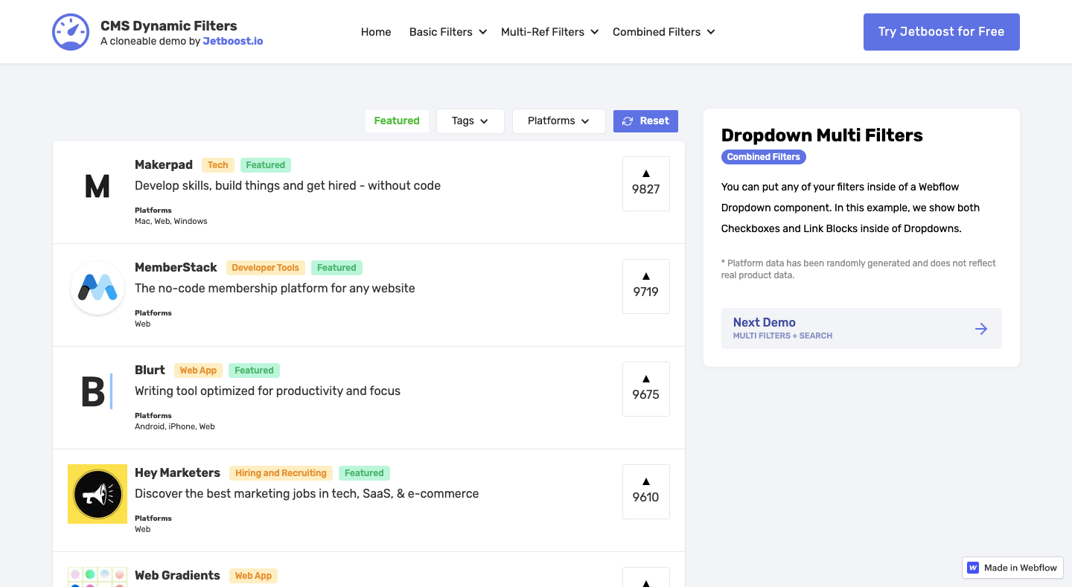Click the refresh icon inside the Reset button

tap(627, 121)
